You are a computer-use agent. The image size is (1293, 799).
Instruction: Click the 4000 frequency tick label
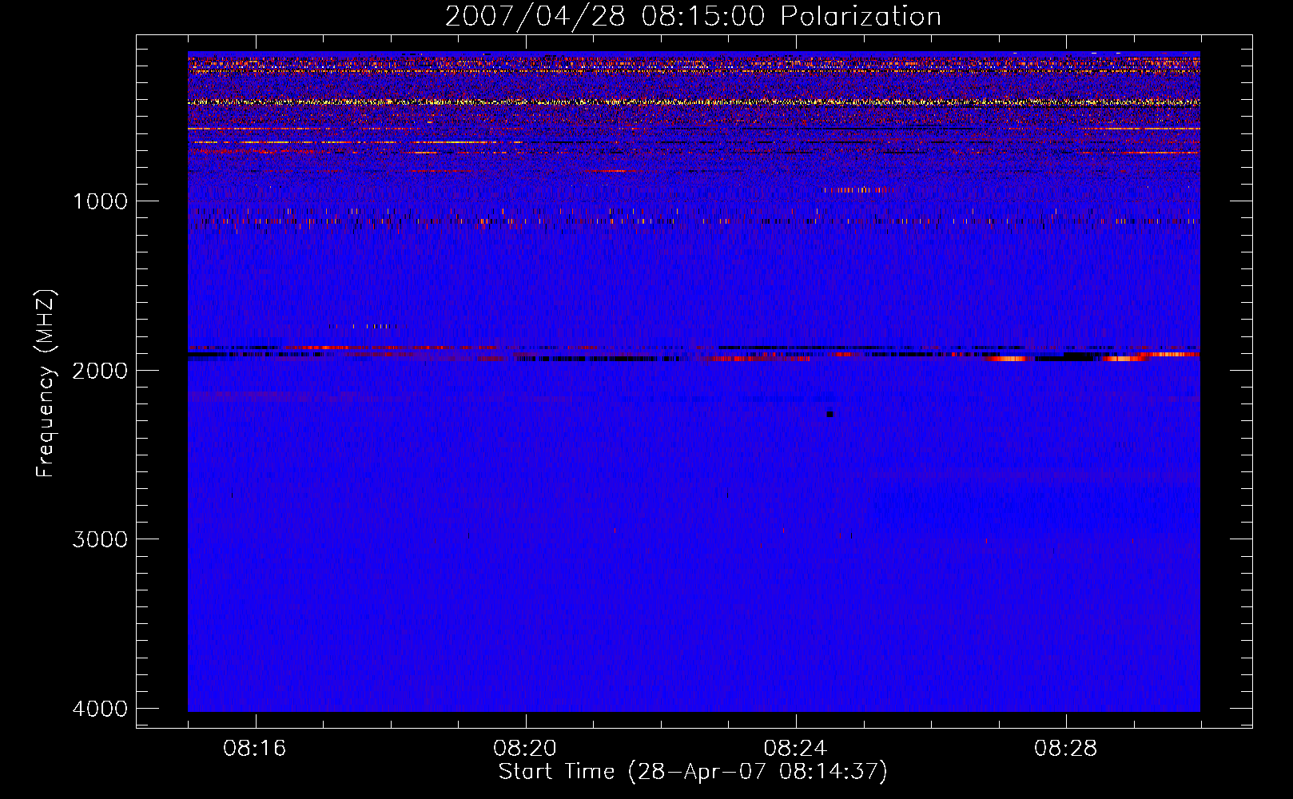coord(100,708)
